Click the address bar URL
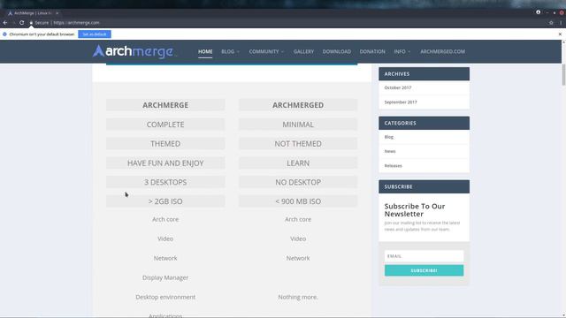Screen dimensions: 566x318 (x=76, y=23)
